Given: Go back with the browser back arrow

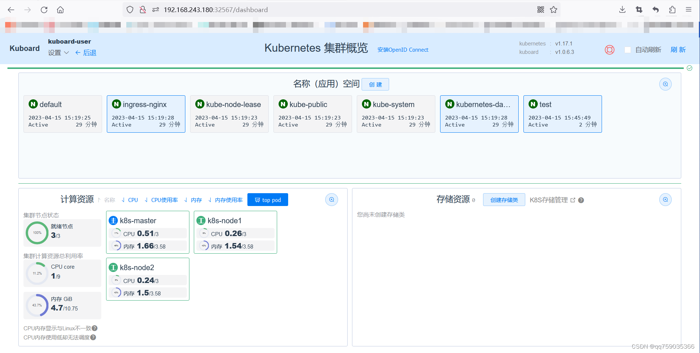Looking at the screenshot, I should point(11,10).
